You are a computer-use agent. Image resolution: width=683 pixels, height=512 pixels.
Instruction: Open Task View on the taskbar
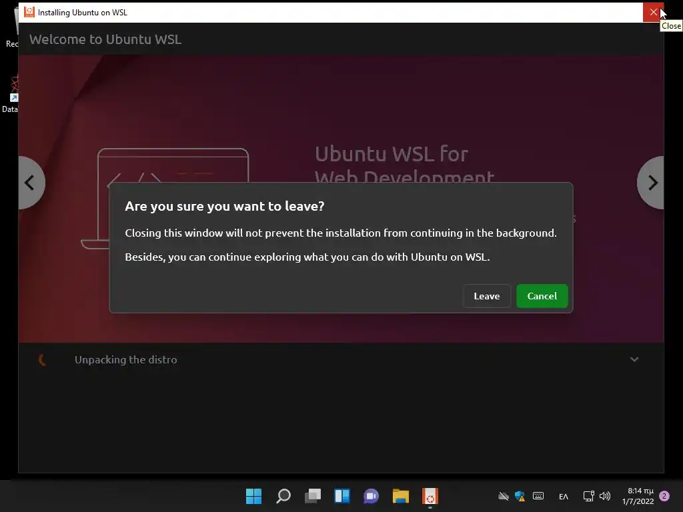click(x=313, y=496)
